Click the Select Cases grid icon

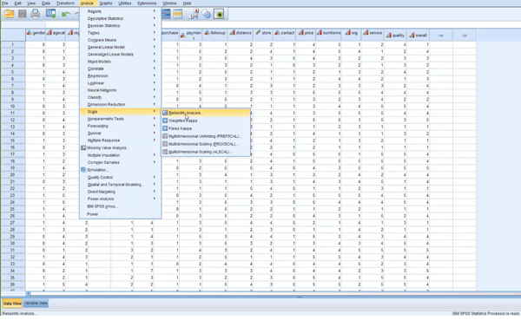coord(178,14)
